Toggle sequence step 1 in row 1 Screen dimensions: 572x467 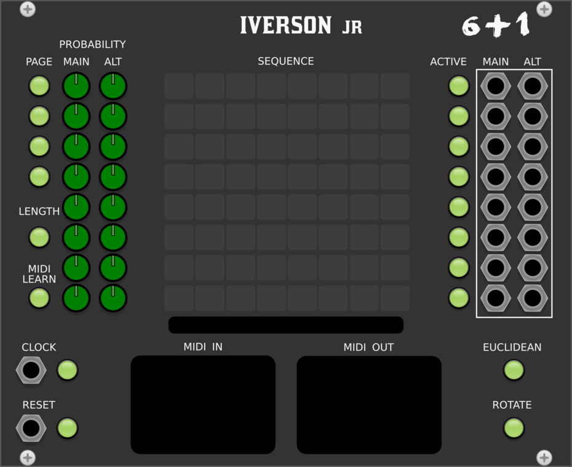point(179,86)
